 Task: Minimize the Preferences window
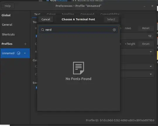click(x=145, y=6)
